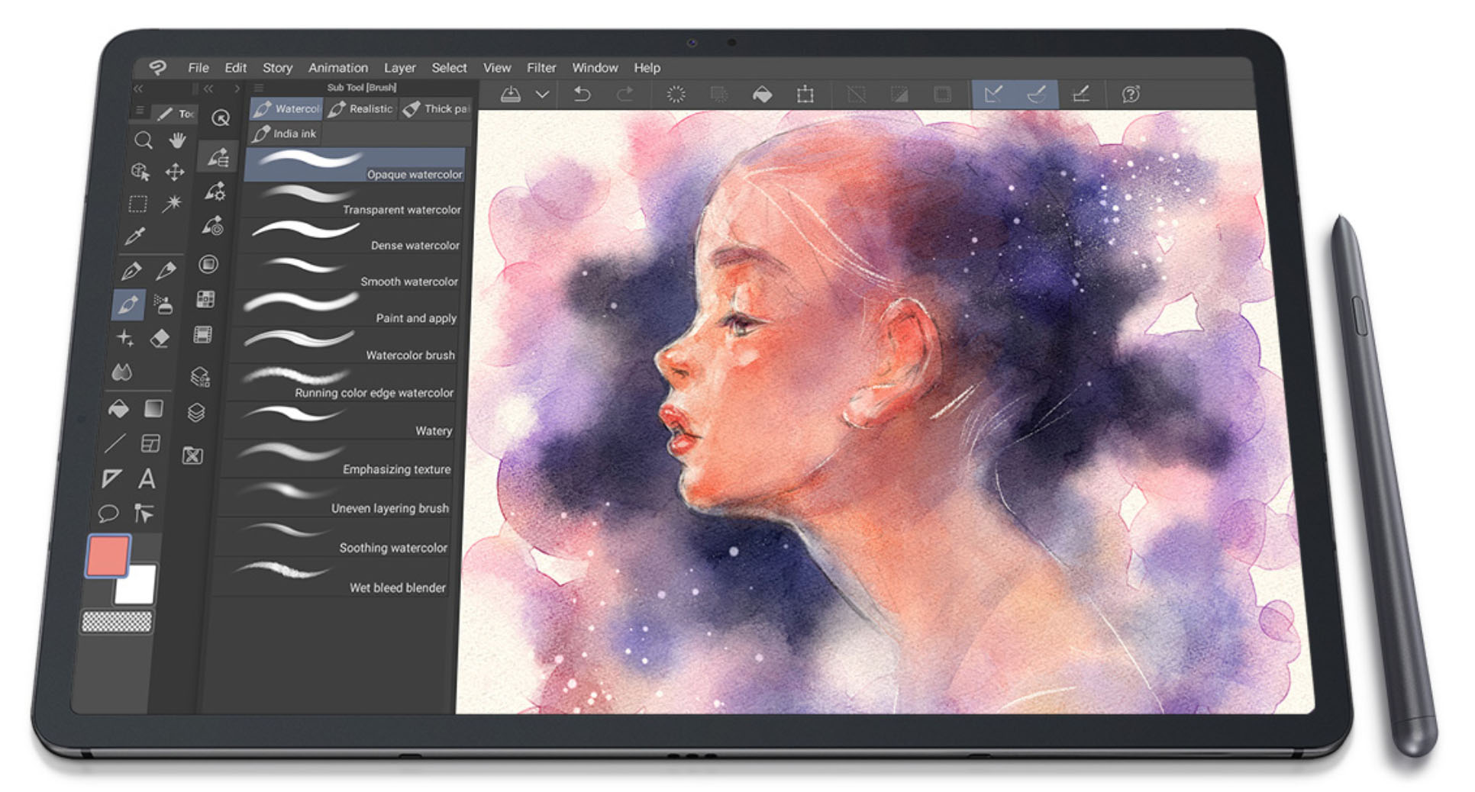
Task: Open the Sub Tool panel icon
Action: (218, 157)
